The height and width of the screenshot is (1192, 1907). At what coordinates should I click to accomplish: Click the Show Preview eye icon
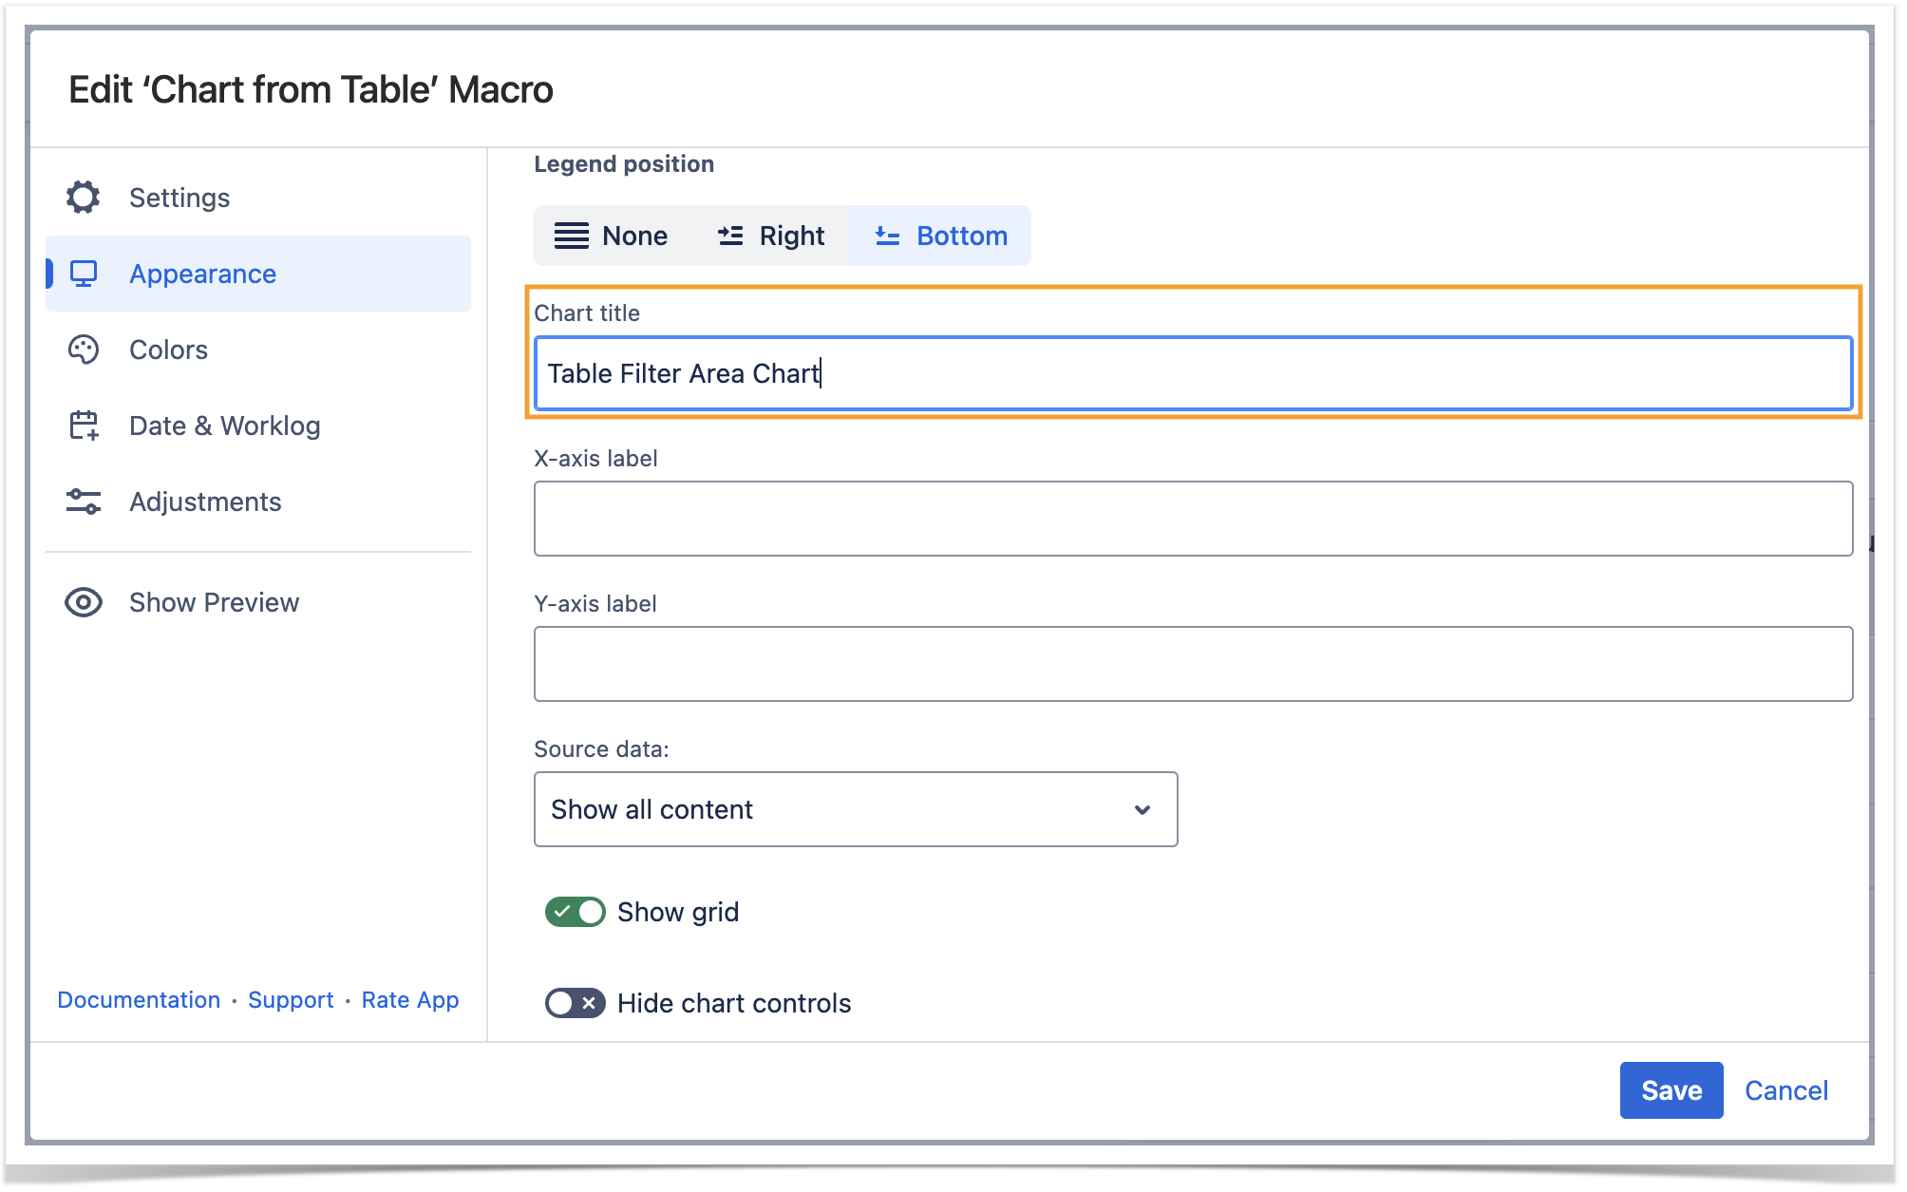[x=84, y=602]
